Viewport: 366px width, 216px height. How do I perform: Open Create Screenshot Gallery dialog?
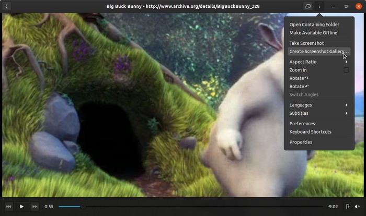[319, 51]
